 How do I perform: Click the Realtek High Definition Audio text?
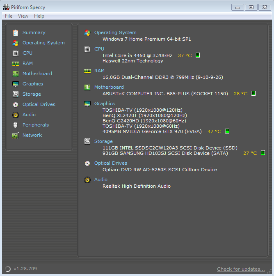pyautogui.click(x=137, y=186)
